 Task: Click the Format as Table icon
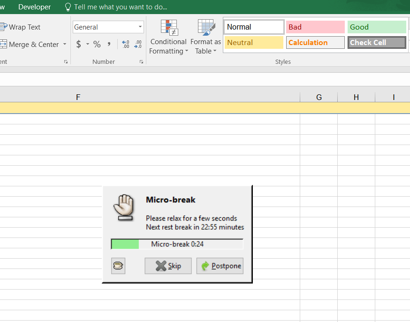click(x=206, y=27)
